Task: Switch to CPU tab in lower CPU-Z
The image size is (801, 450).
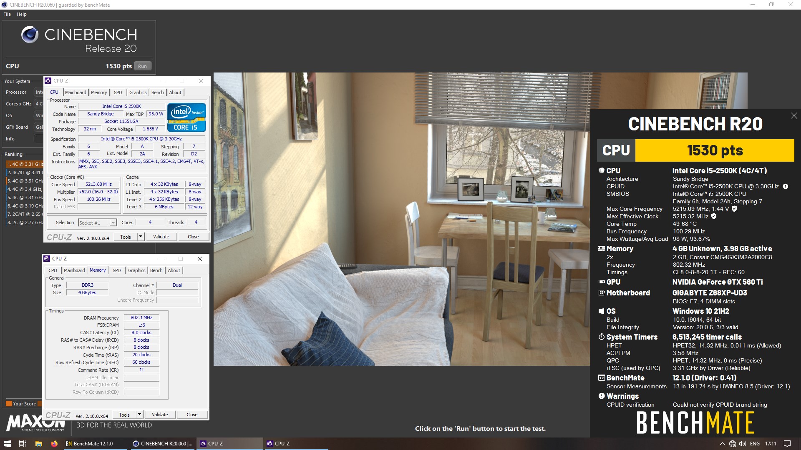Action: pos(53,270)
